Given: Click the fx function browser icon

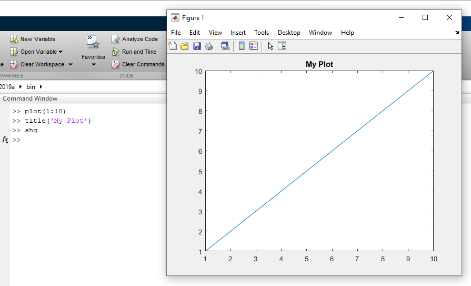Looking at the screenshot, I should tap(5, 139).
